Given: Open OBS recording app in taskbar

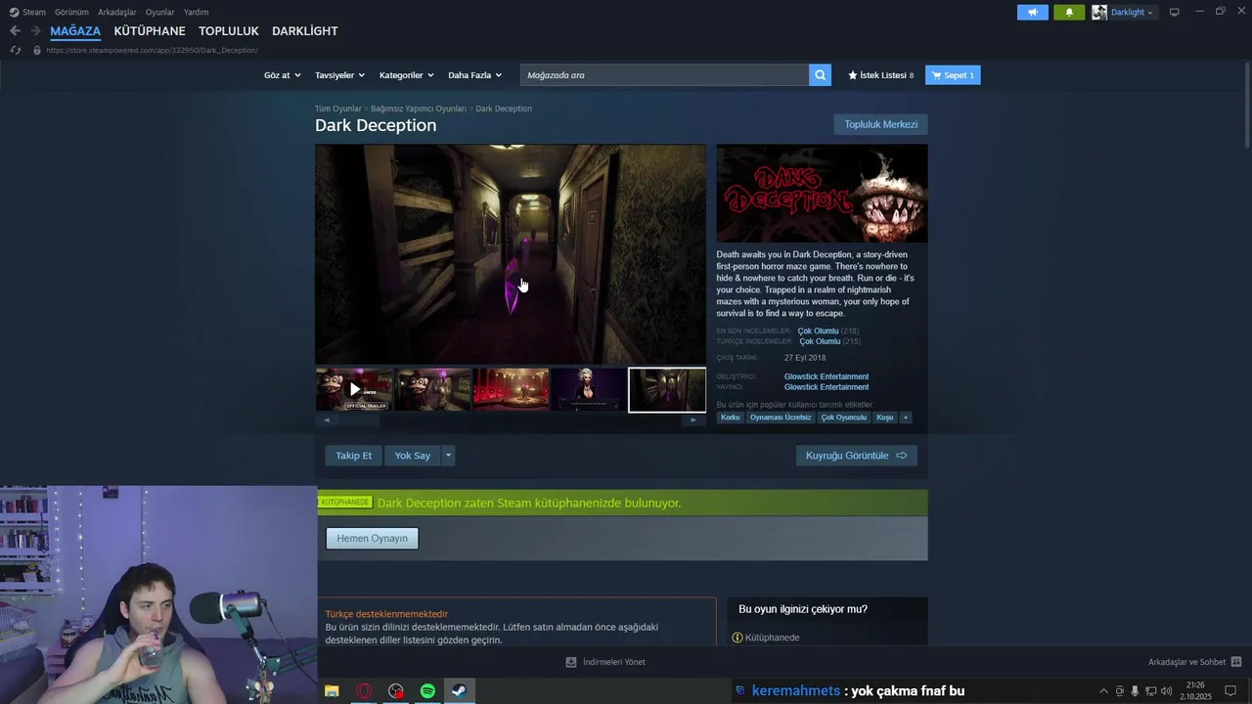Looking at the screenshot, I should [x=395, y=690].
